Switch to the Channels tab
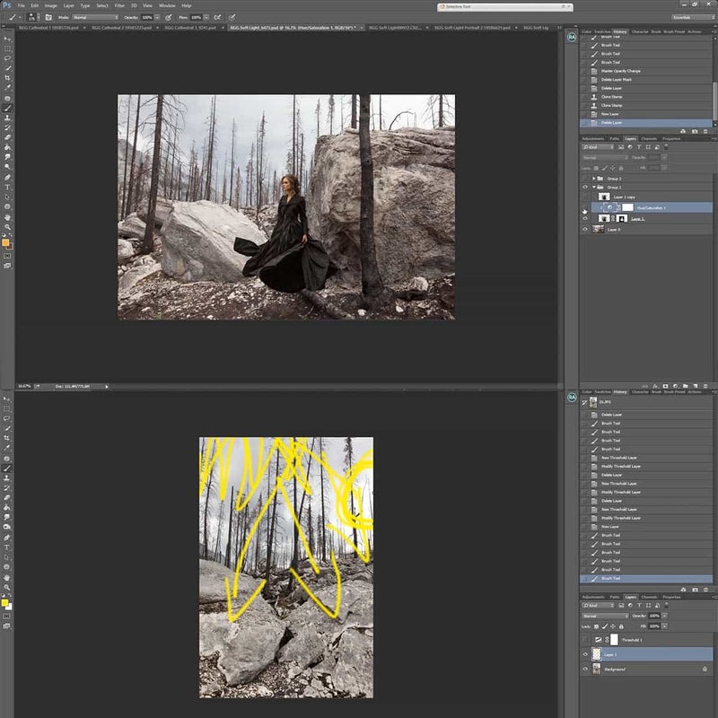 (x=649, y=138)
